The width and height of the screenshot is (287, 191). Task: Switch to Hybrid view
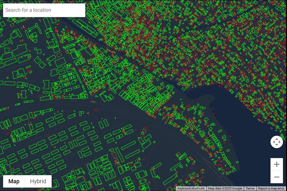point(38,181)
